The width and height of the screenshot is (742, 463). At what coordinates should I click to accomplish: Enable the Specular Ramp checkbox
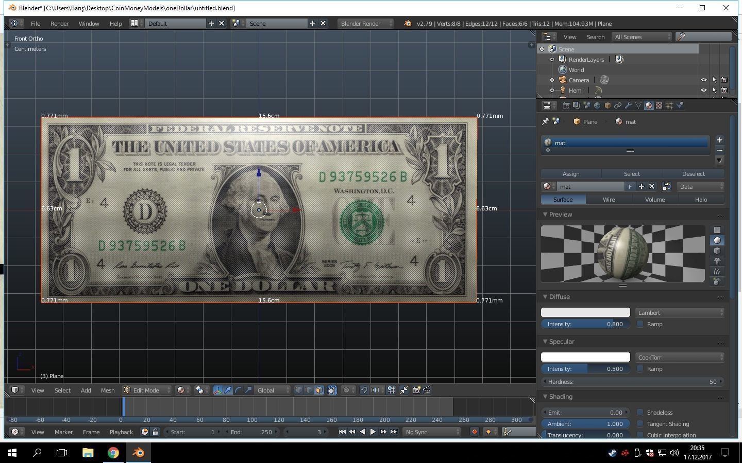coord(640,369)
